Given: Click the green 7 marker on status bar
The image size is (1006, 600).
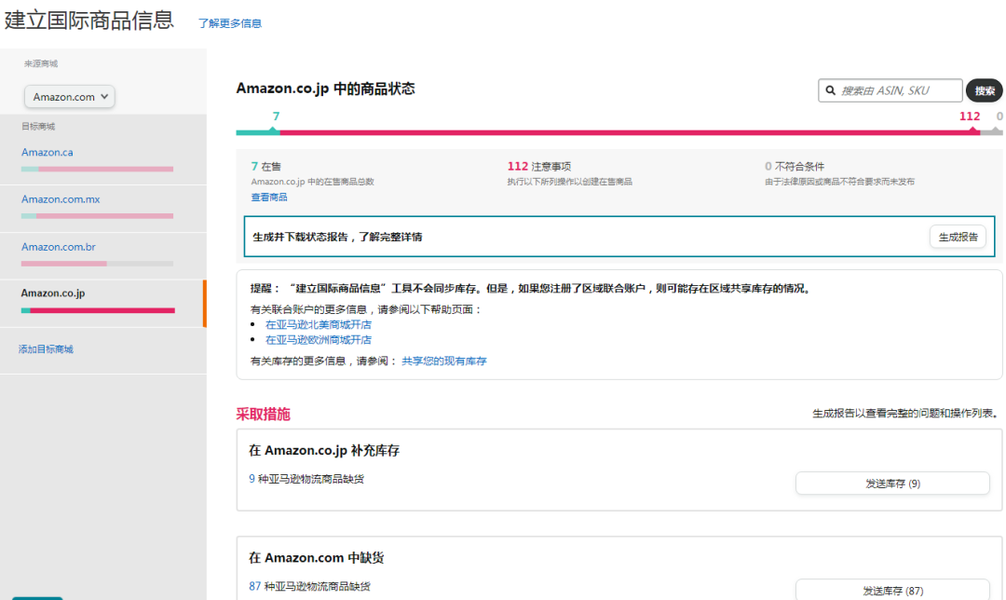Looking at the screenshot, I should [x=276, y=116].
